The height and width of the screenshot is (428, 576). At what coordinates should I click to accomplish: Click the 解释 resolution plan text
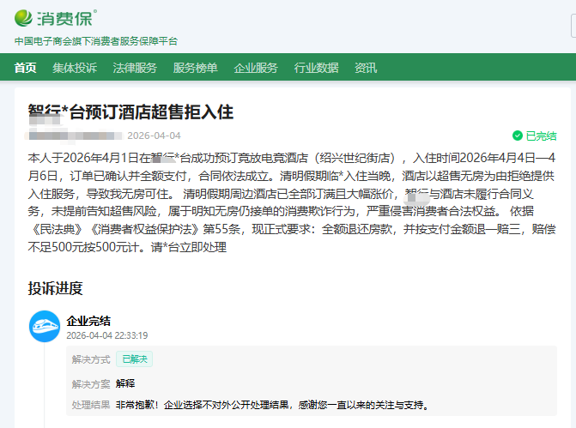(125, 383)
